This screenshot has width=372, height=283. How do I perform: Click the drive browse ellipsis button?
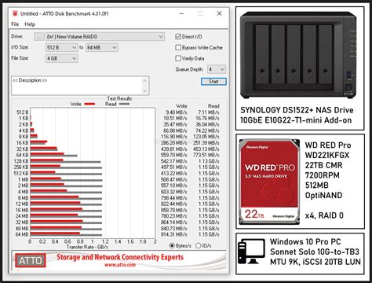coord(39,37)
